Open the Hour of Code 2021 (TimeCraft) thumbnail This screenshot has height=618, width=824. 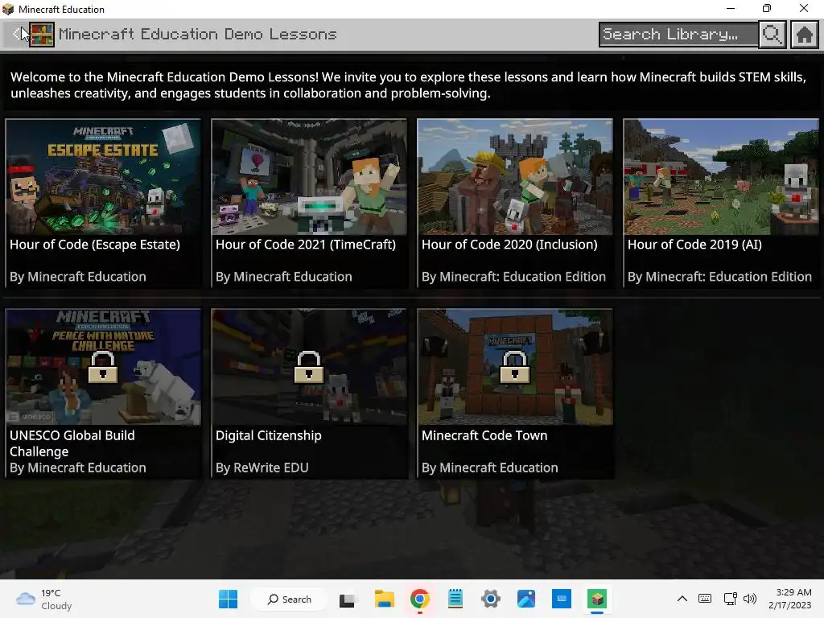[309, 176]
